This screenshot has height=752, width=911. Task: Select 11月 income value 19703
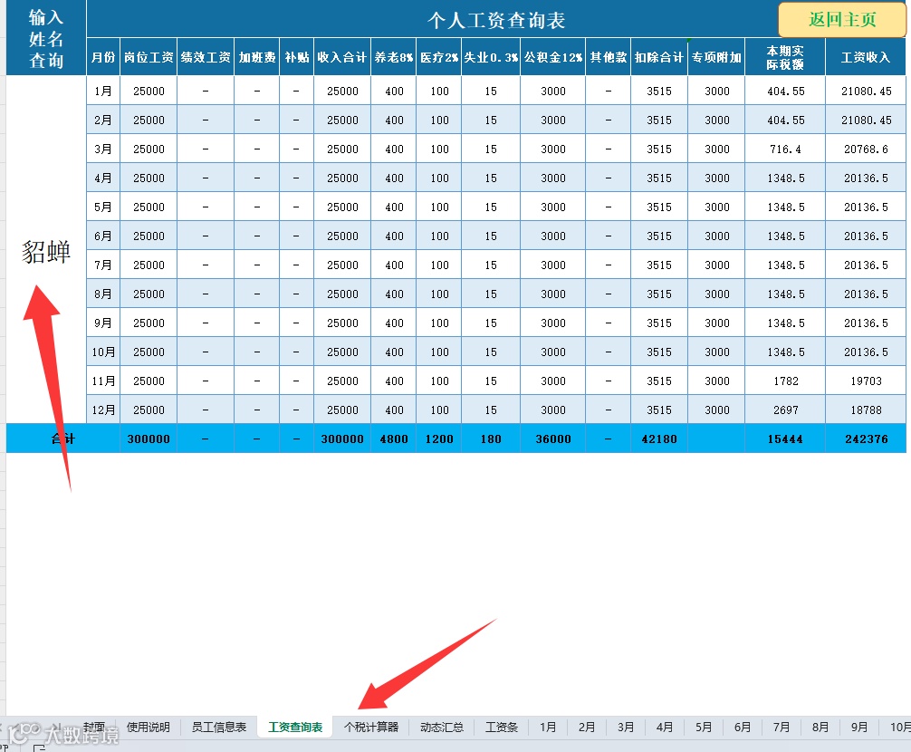(x=866, y=381)
